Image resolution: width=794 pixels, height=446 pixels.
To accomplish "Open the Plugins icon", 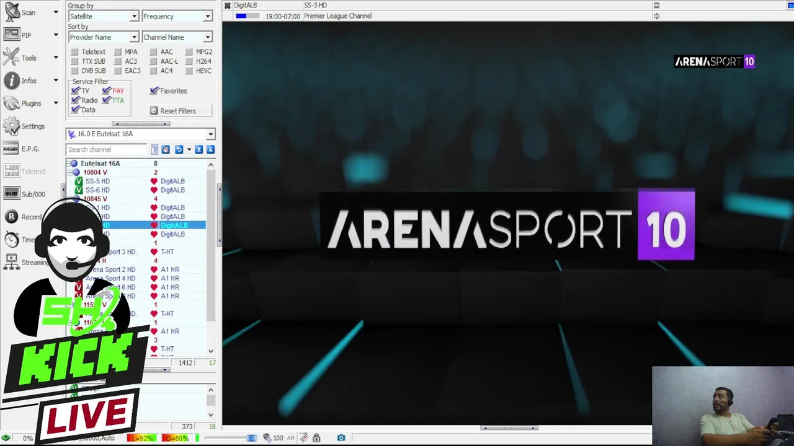I will click(12, 103).
